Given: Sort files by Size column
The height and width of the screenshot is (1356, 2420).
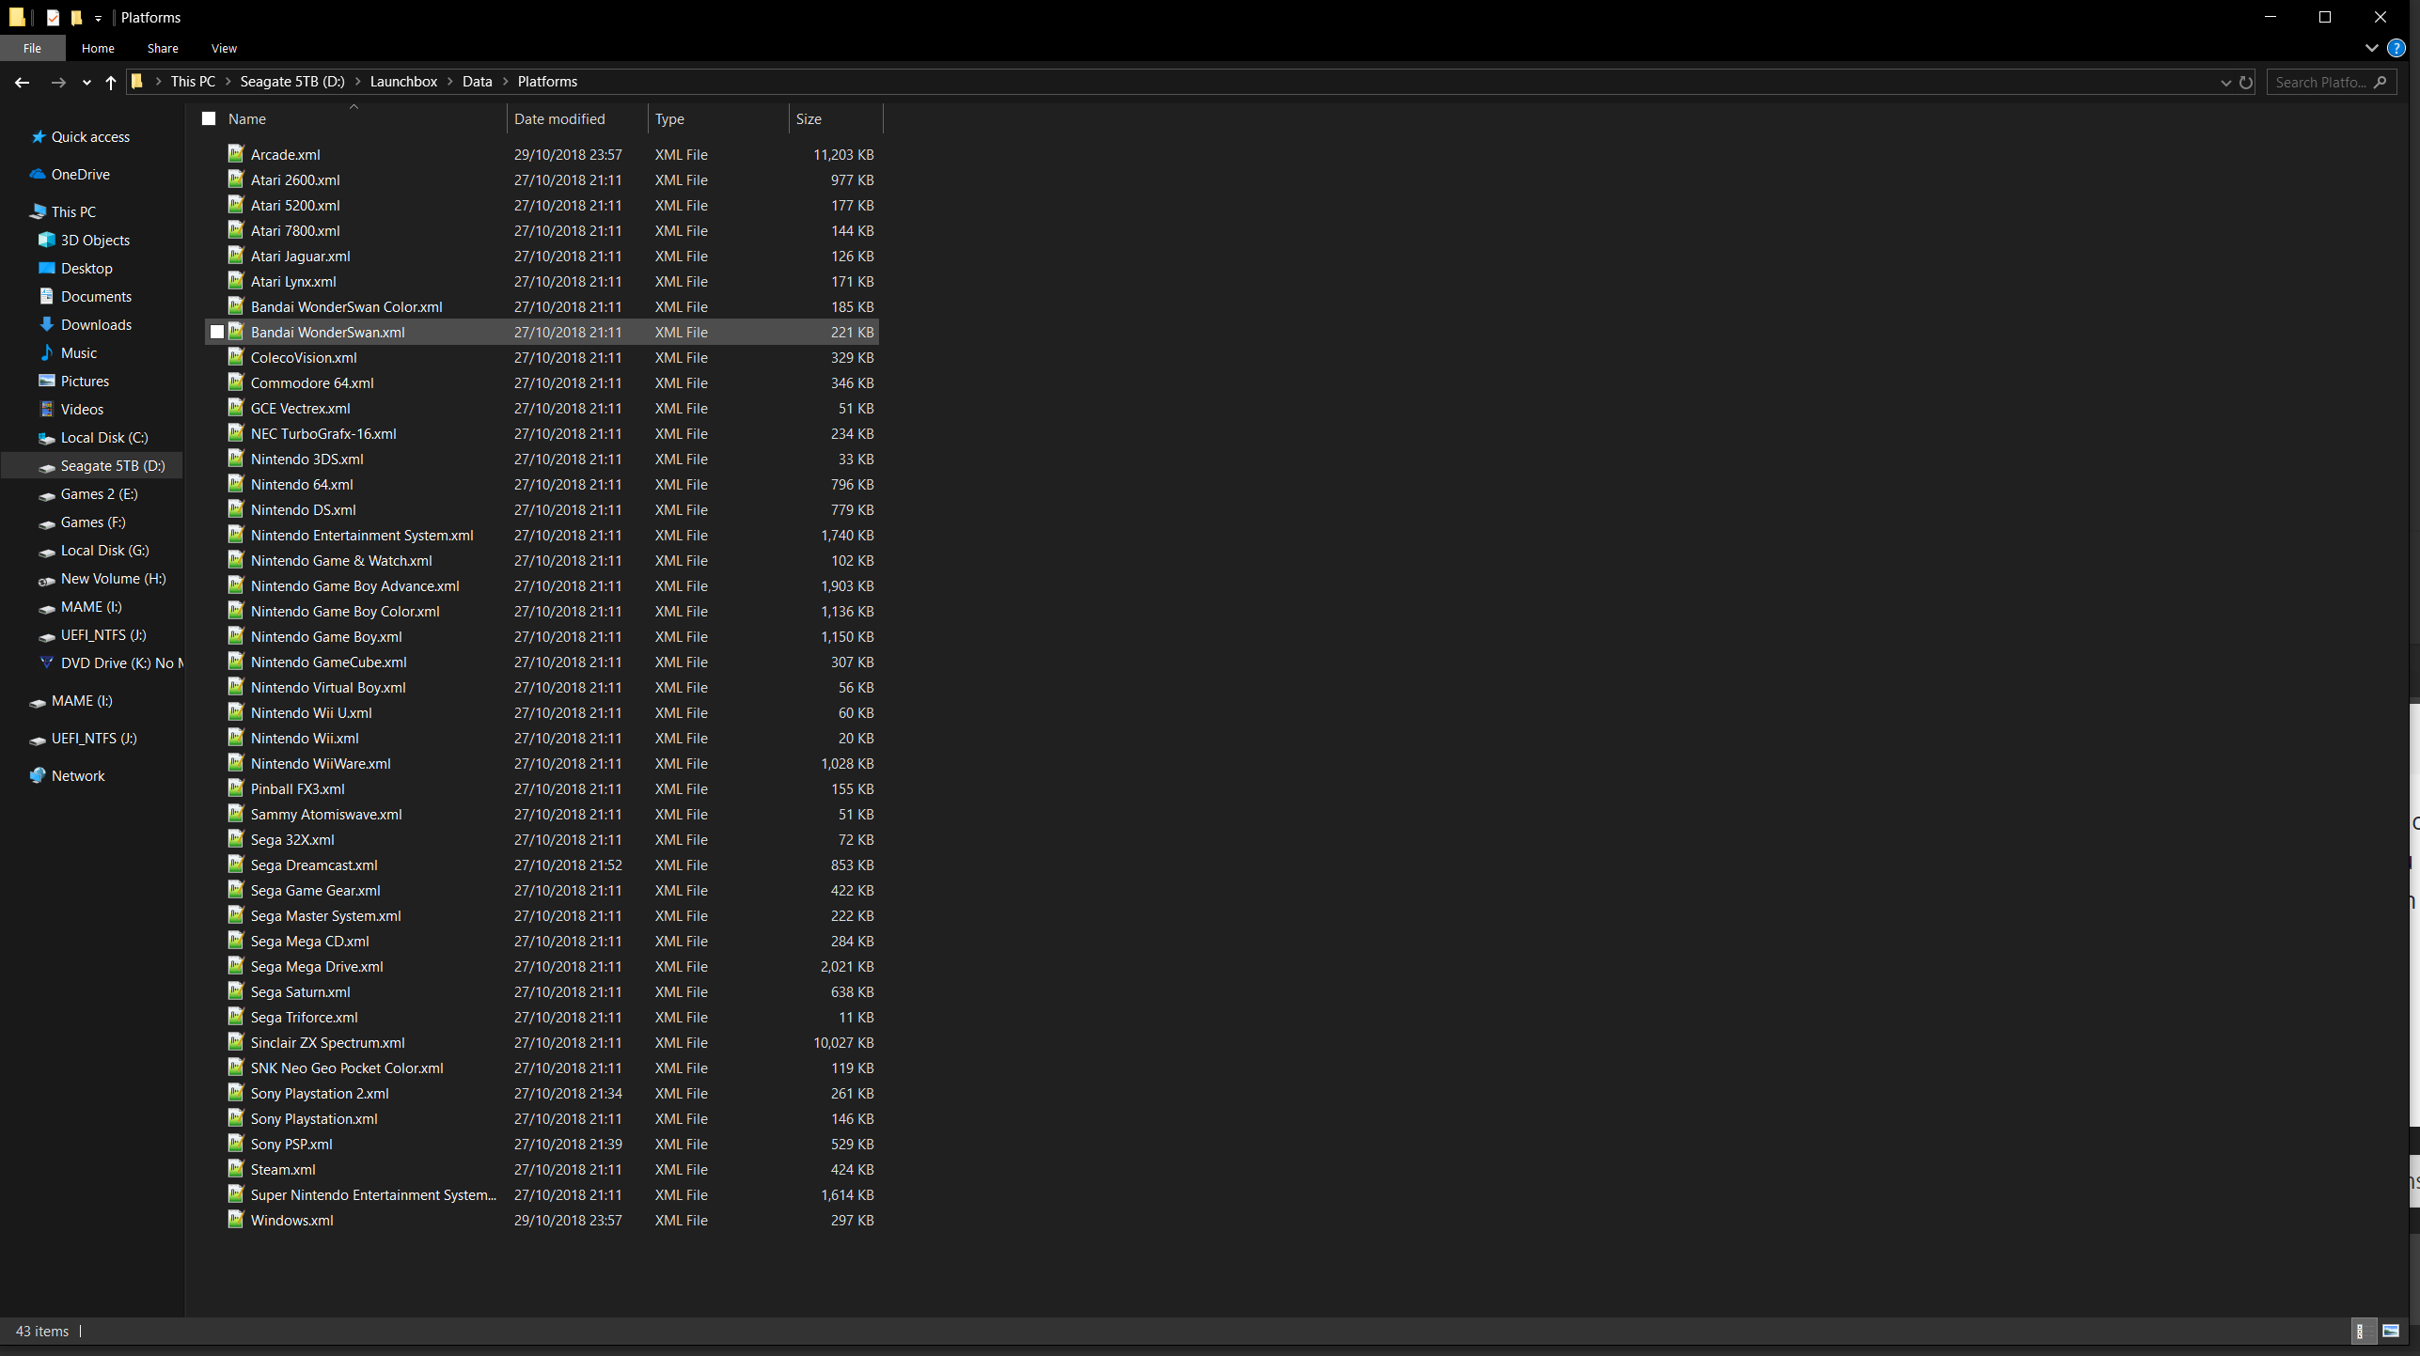Looking at the screenshot, I should [x=809, y=118].
